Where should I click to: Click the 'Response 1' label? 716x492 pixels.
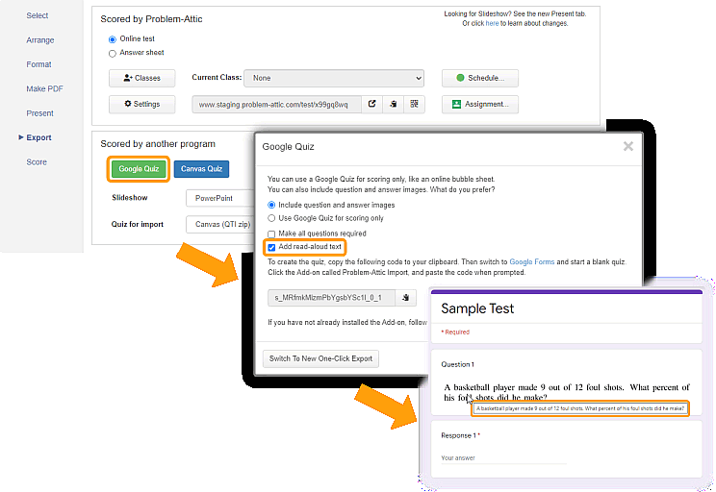click(457, 435)
